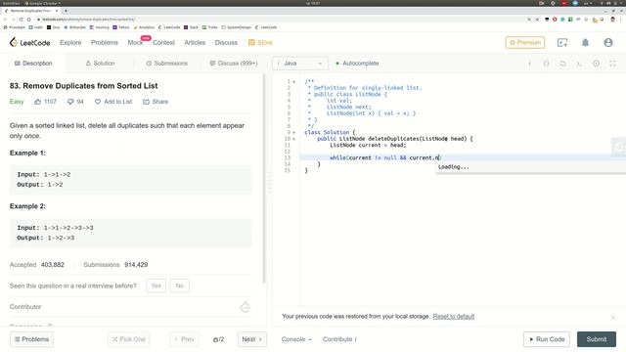The width and height of the screenshot is (626, 352).
Task: Open a new Chrome tab
Action: [x=66, y=11]
